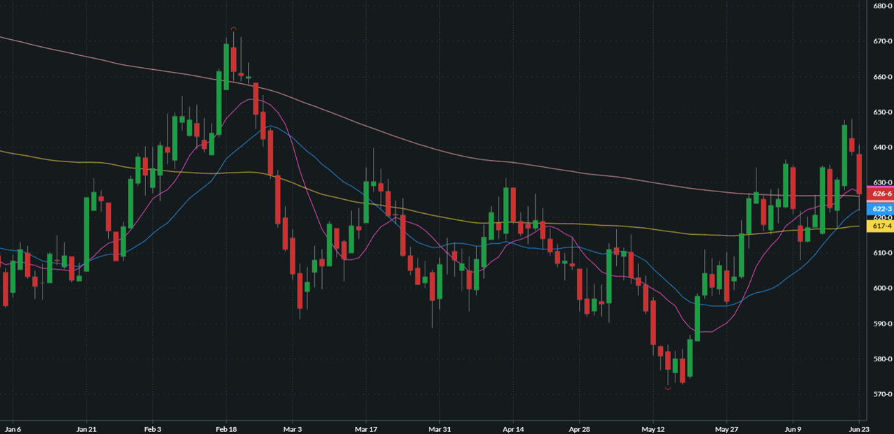Viewport: 894px width, 434px height.
Task: Click the 580-0 price axis label
Action: click(881, 359)
